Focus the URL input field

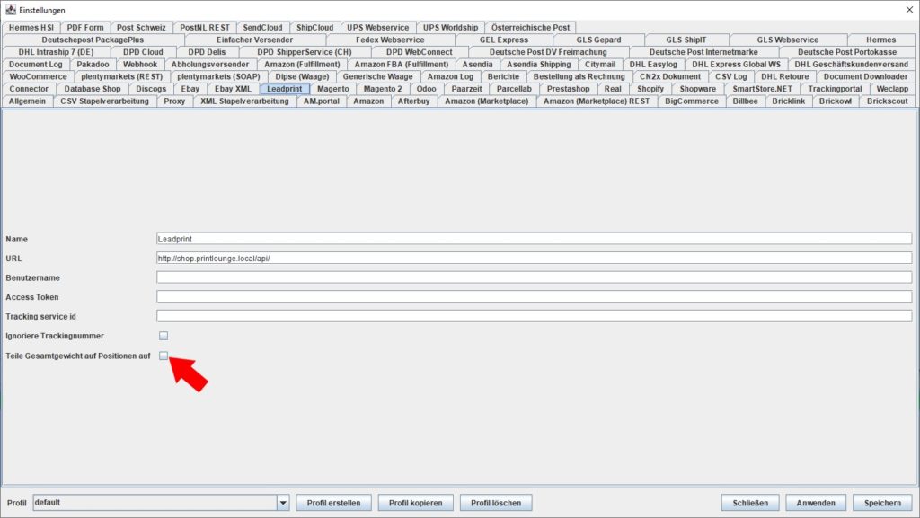click(534, 258)
